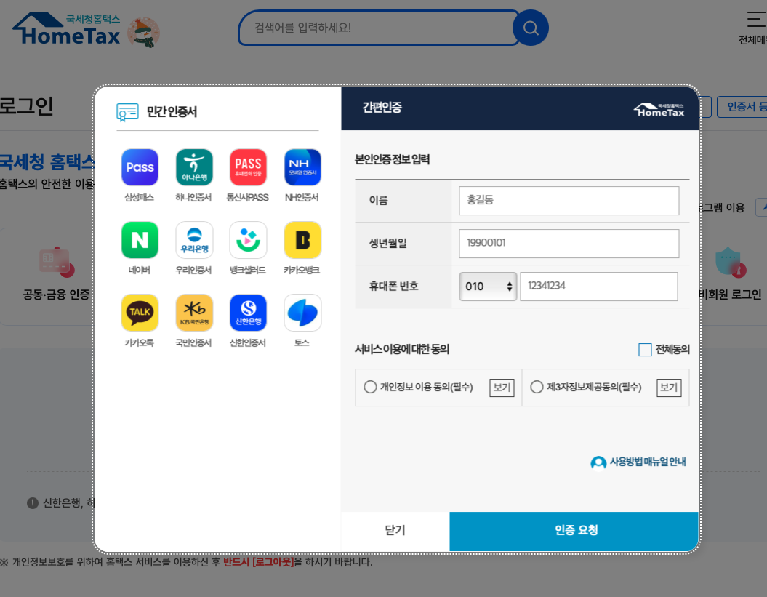Click 보기 next to 제3자정보제공동의
This screenshot has height=597, width=767.
(x=669, y=388)
